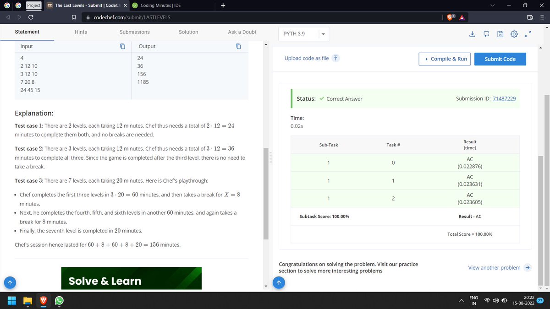Go back in browser history
The height and width of the screenshot is (309, 550).
[8, 17]
